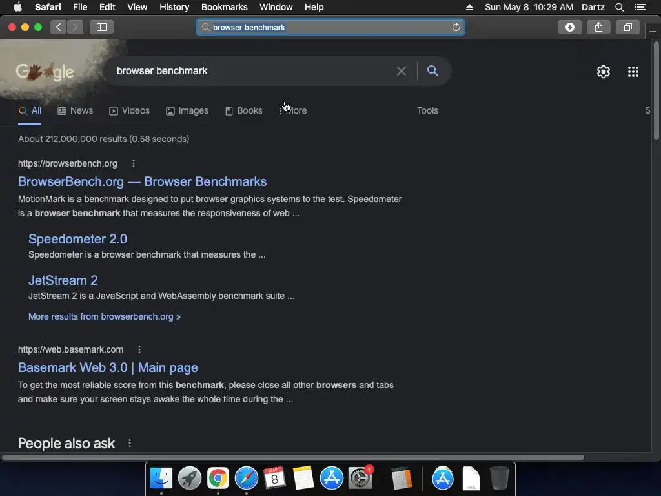
Task: Open a new tab with the plus button
Action: pyautogui.click(x=653, y=31)
